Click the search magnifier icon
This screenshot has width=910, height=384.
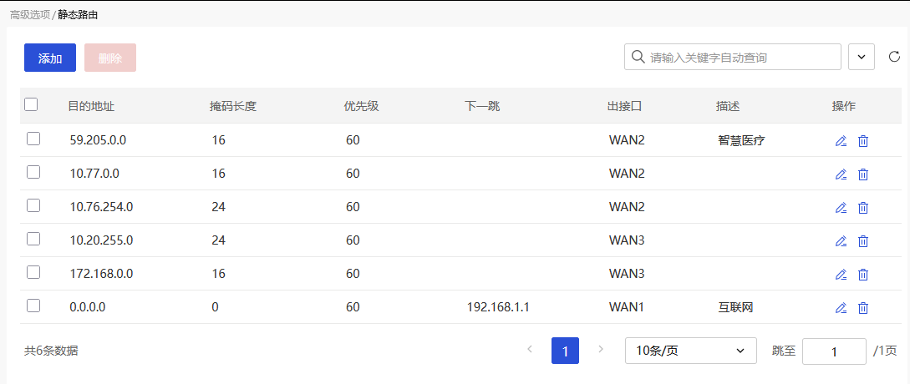click(638, 58)
